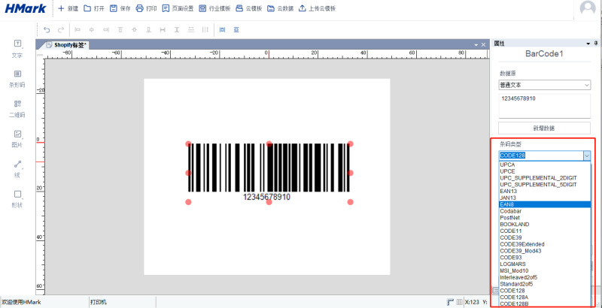Click Save (保存) in the top toolbar
602x308 pixels.
(120, 8)
